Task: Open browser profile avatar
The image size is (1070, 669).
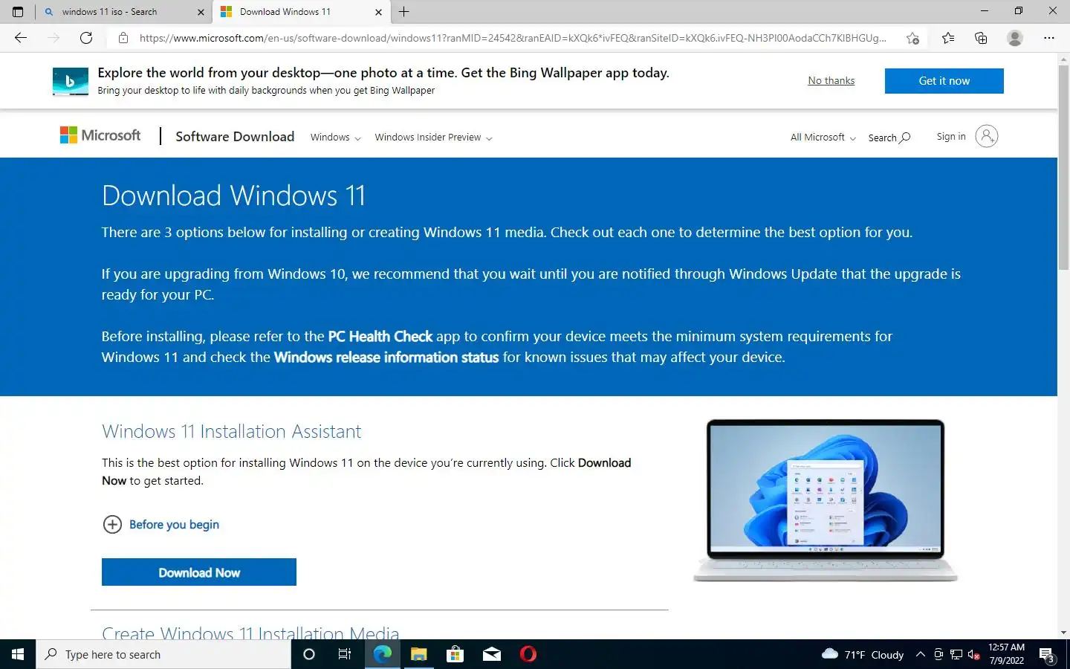Action: pyautogui.click(x=1014, y=38)
